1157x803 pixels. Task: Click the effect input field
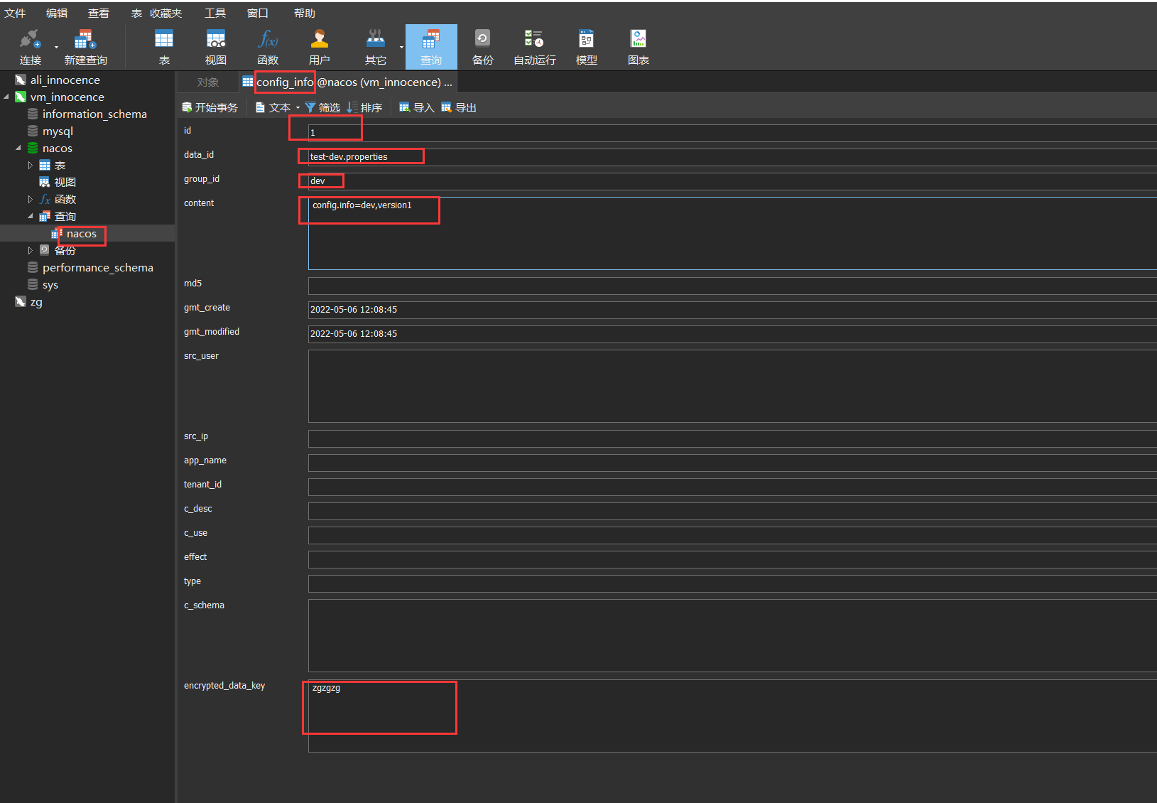click(x=732, y=559)
